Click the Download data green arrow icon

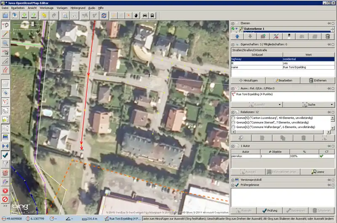pyautogui.click(x=24, y=16)
